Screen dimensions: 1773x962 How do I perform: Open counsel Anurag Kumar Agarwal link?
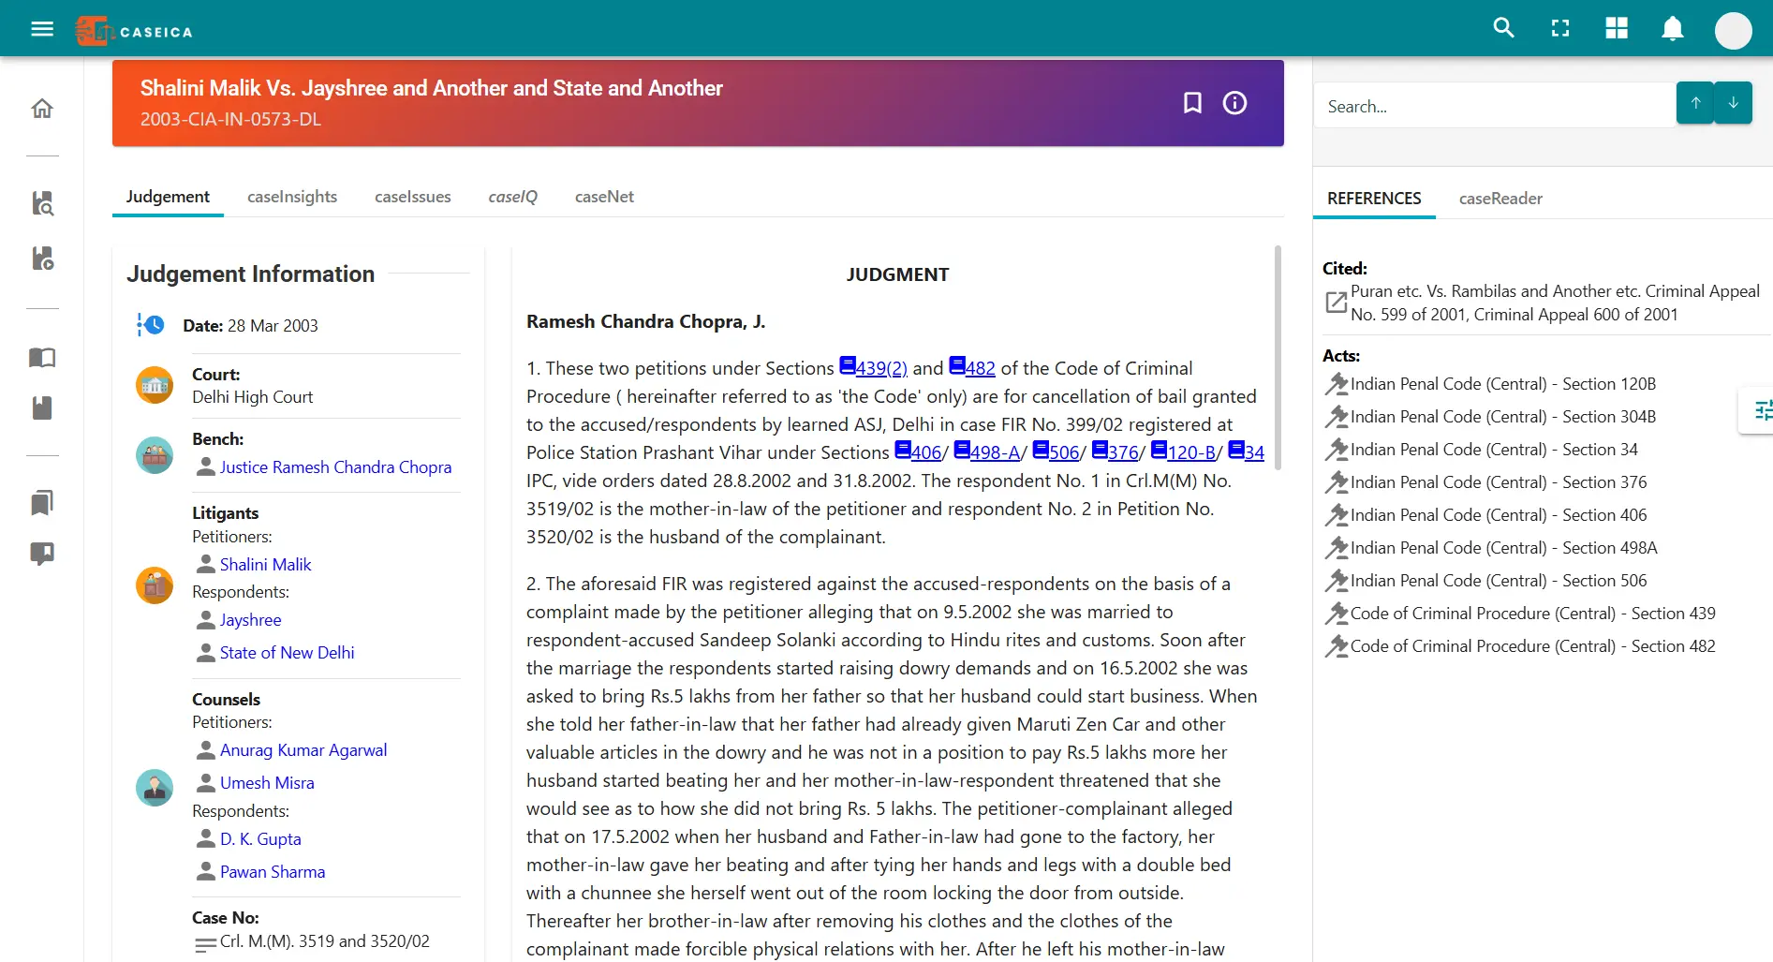point(303,749)
